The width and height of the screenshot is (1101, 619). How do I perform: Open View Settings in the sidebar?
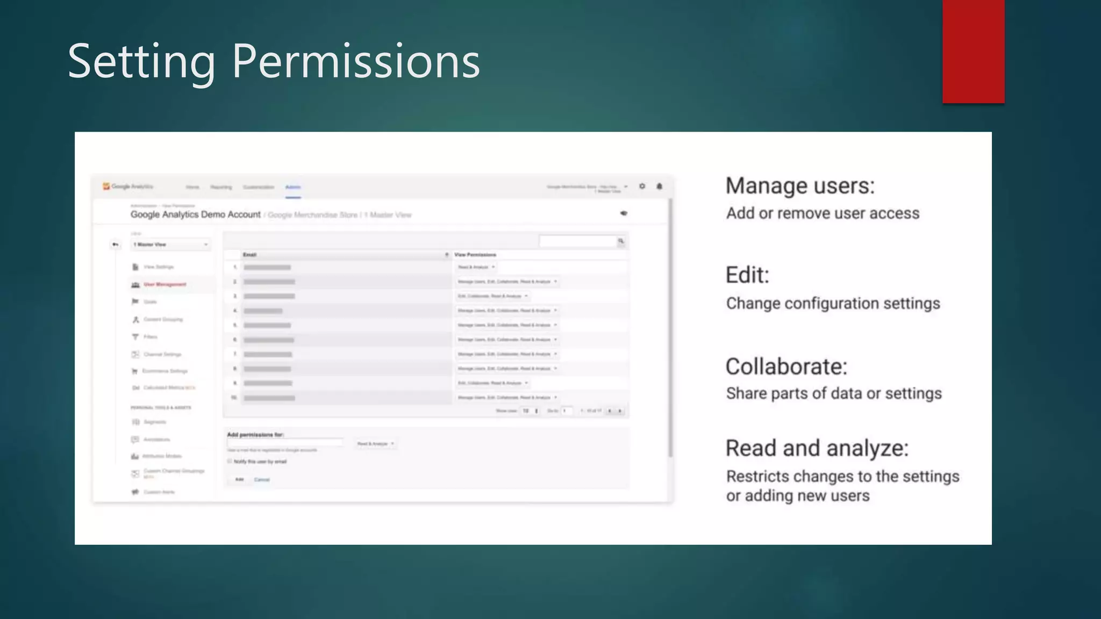[x=153, y=267]
